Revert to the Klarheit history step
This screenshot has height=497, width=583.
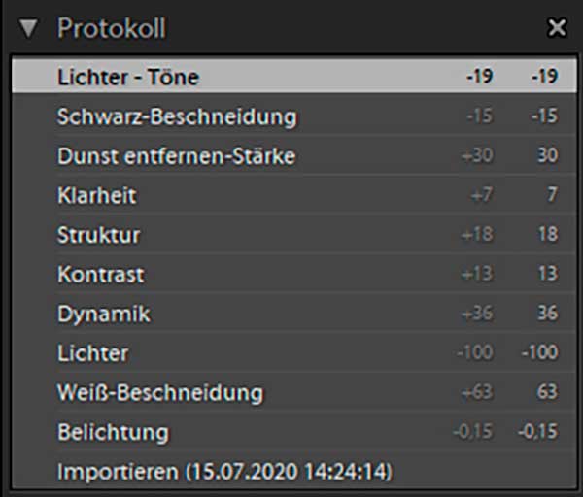(x=96, y=196)
